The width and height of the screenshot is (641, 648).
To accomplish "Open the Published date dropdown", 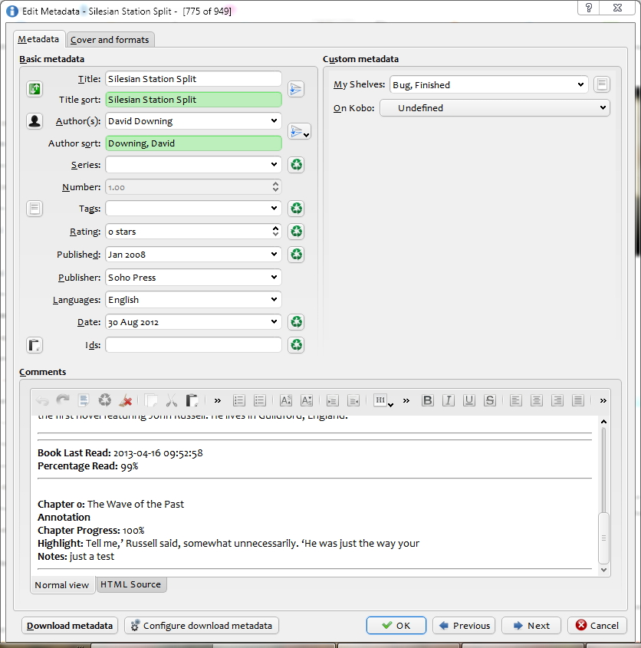I will 274,254.
